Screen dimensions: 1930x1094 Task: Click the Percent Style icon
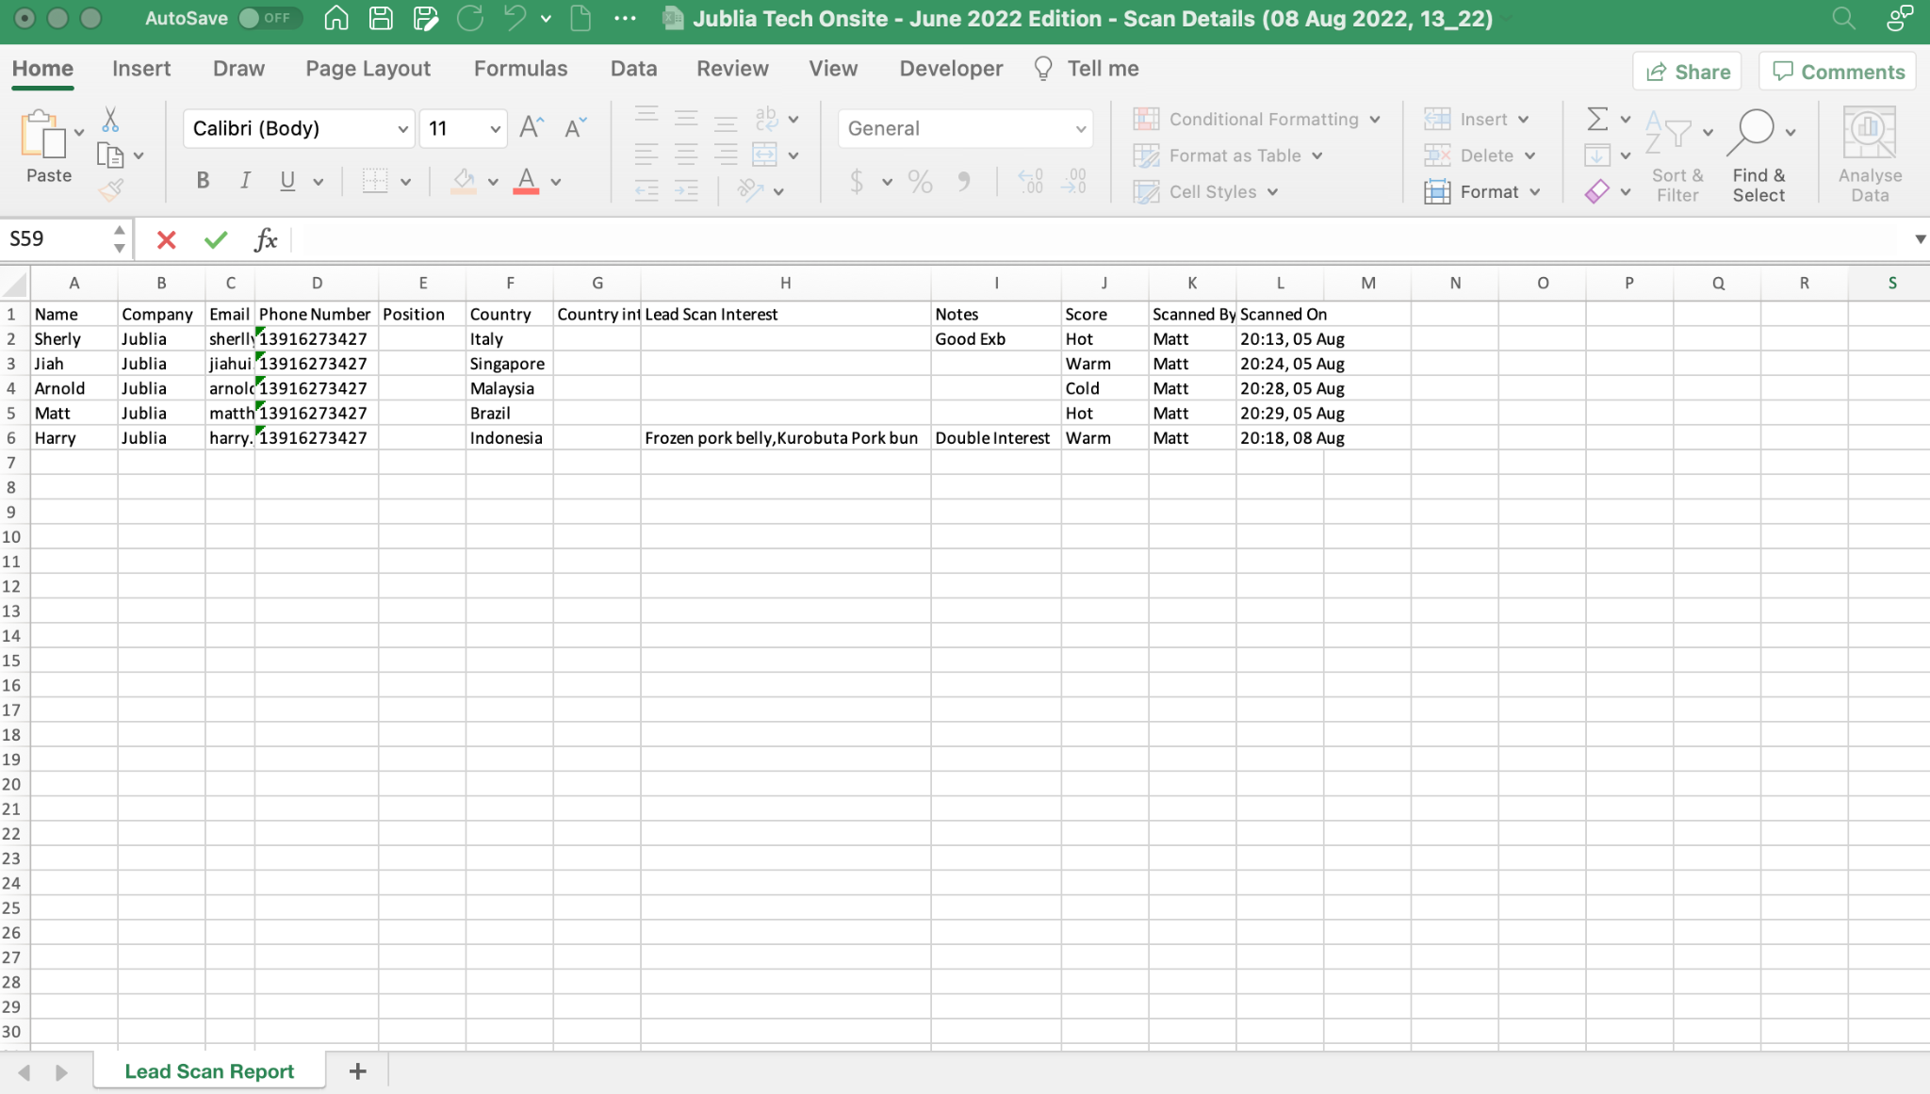coord(920,181)
